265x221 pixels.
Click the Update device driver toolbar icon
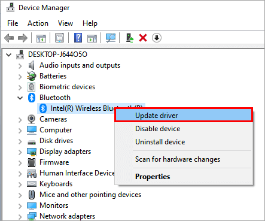[x=130, y=38]
